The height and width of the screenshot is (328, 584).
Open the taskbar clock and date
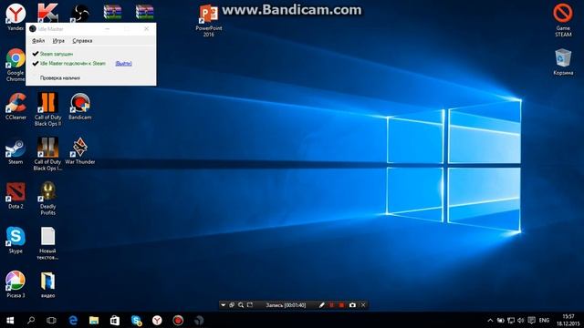[x=568, y=320]
